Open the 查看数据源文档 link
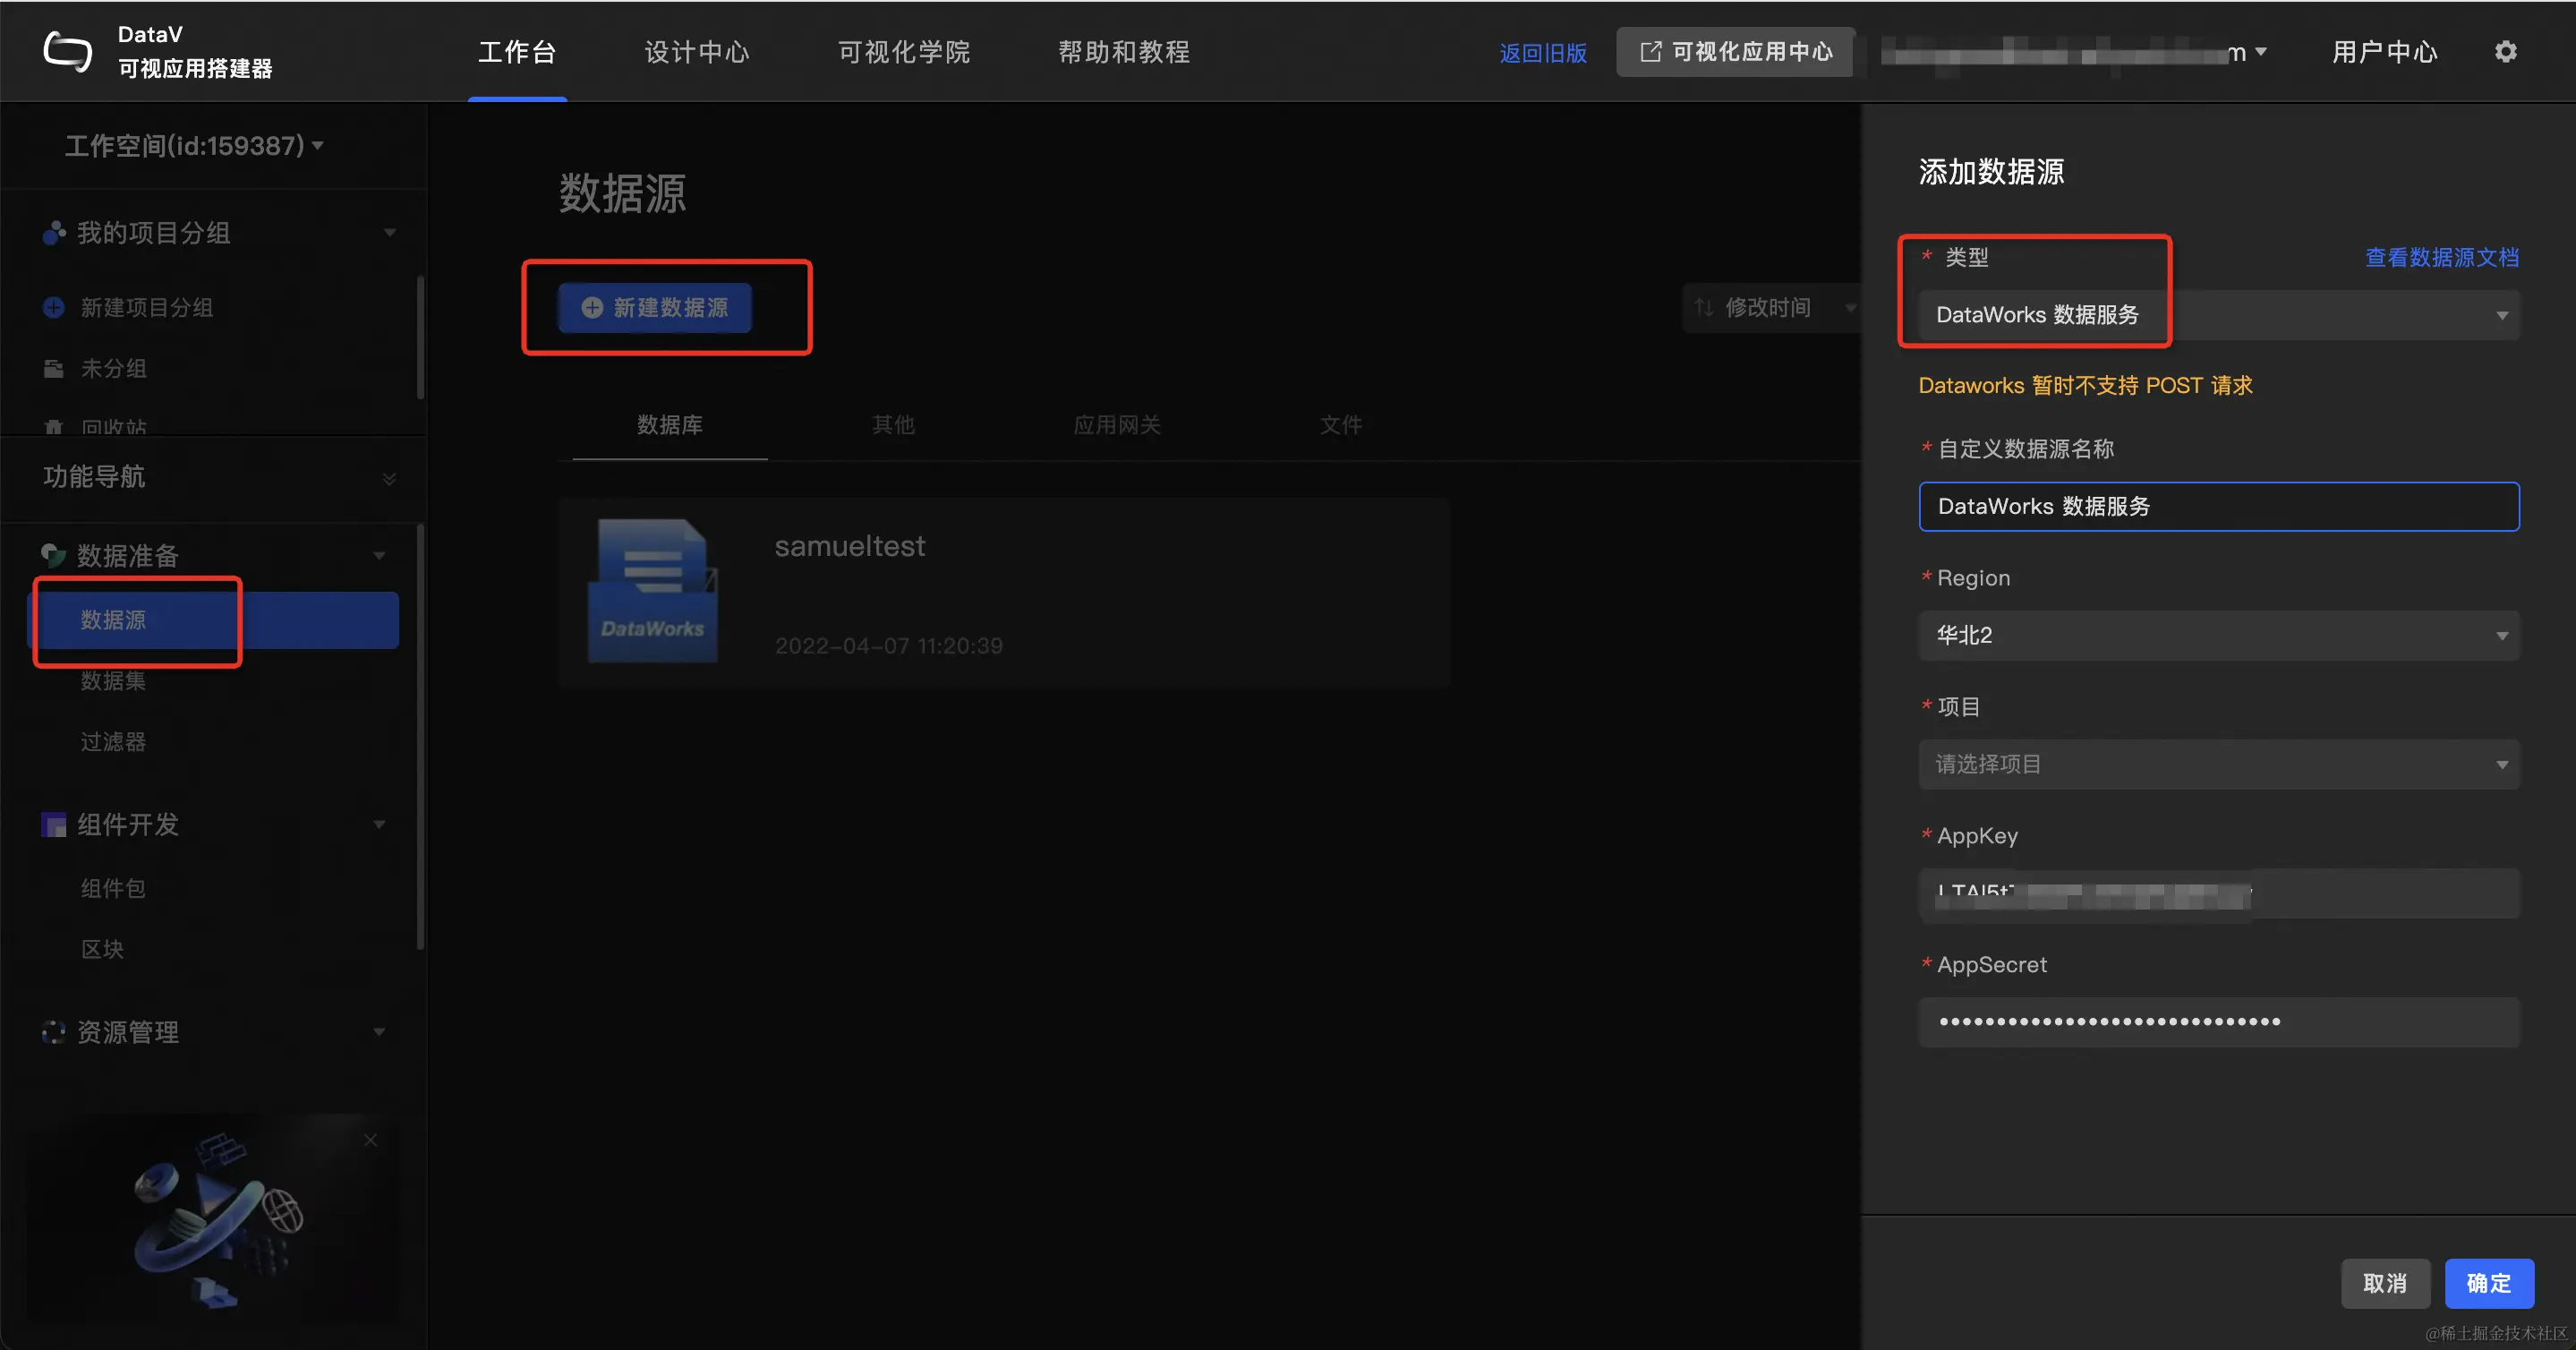The height and width of the screenshot is (1350, 2576). [x=2441, y=257]
